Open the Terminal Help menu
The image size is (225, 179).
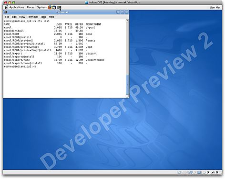[51, 17]
